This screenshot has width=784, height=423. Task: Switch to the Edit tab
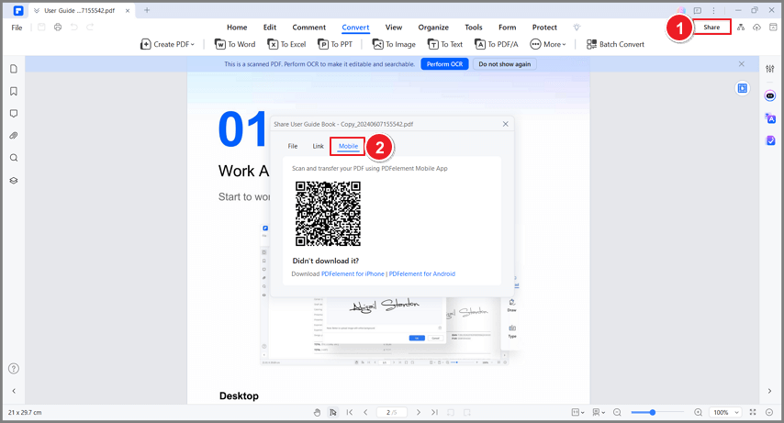pos(270,28)
